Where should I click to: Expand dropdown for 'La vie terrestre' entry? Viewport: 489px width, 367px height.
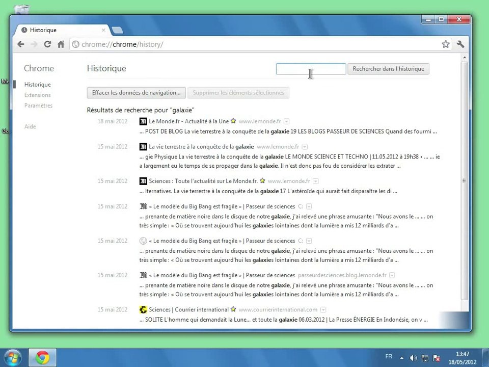(305, 147)
